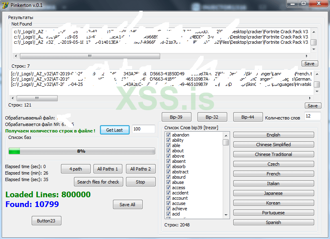Save the Not Found results list
Viewport: 330px width, 239px height.
310,63
